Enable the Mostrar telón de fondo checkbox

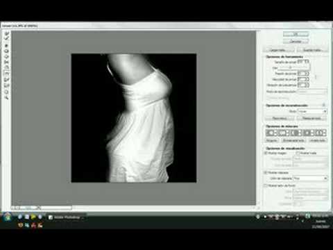click(x=266, y=185)
